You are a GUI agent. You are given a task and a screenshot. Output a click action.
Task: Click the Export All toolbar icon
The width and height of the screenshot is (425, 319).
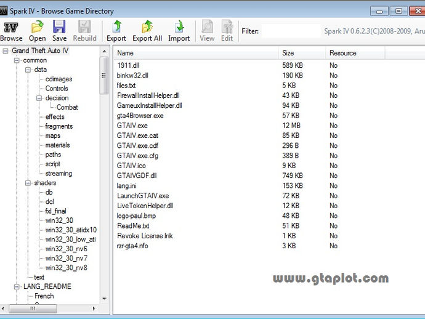(147, 27)
